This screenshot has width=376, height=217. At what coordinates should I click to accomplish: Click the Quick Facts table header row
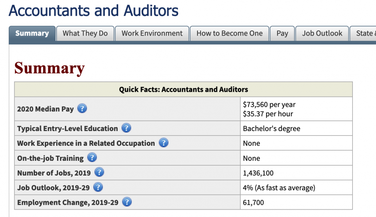tap(183, 89)
